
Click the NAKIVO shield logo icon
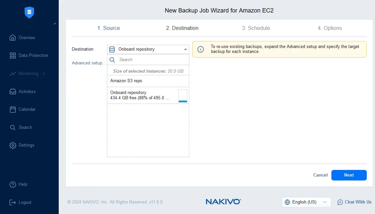pyautogui.click(x=29, y=12)
